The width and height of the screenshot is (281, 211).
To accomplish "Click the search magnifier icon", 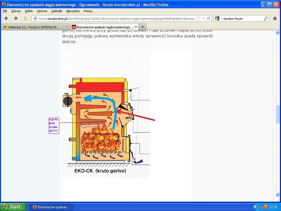I will tap(266, 19).
